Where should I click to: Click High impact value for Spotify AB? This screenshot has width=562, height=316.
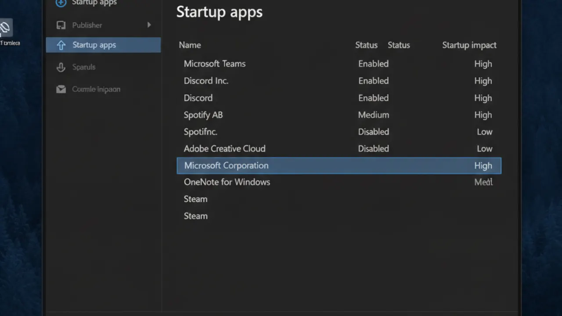[x=483, y=115]
